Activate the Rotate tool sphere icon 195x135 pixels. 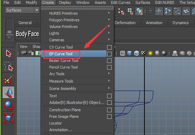[x=8, y=105]
